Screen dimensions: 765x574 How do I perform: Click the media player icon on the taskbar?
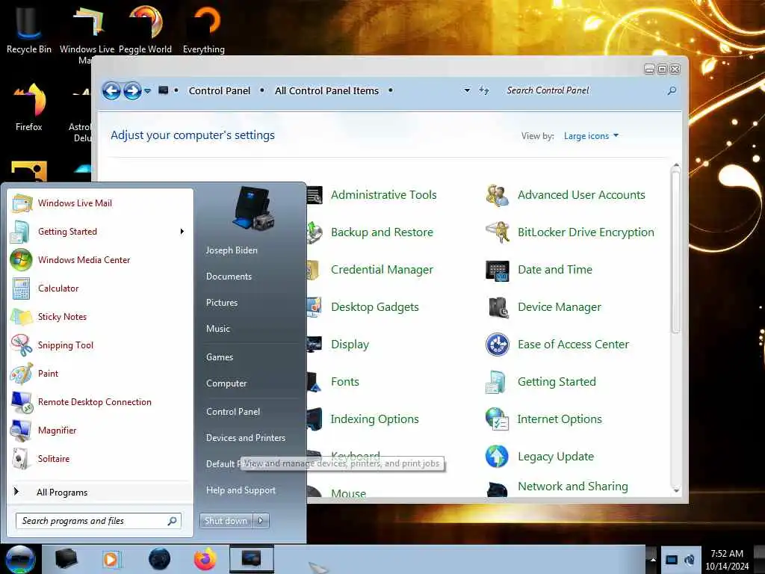(111, 559)
